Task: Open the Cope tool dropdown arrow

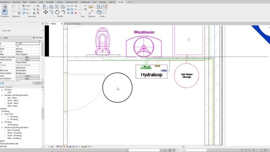Action: coord(32,6)
